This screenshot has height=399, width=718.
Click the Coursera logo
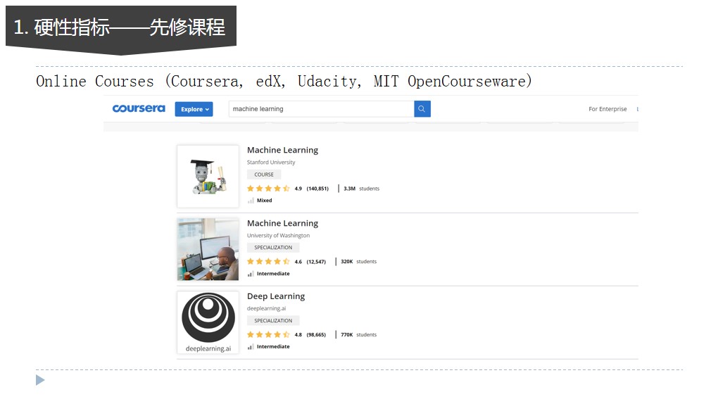point(139,108)
